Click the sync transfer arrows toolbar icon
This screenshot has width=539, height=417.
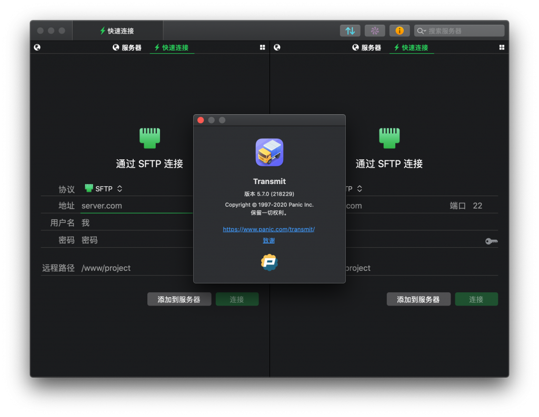pos(350,31)
